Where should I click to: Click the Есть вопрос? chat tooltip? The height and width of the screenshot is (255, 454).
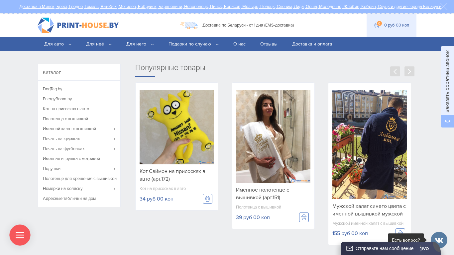tap(406, 240)
